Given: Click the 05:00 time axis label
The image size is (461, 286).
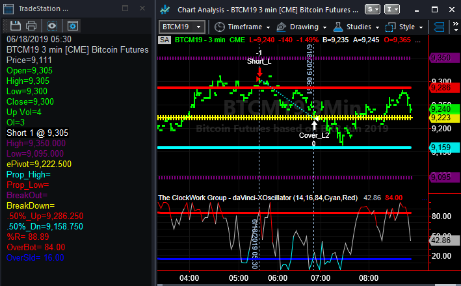Looking at the screenshot, I should (x=239, y=278).
